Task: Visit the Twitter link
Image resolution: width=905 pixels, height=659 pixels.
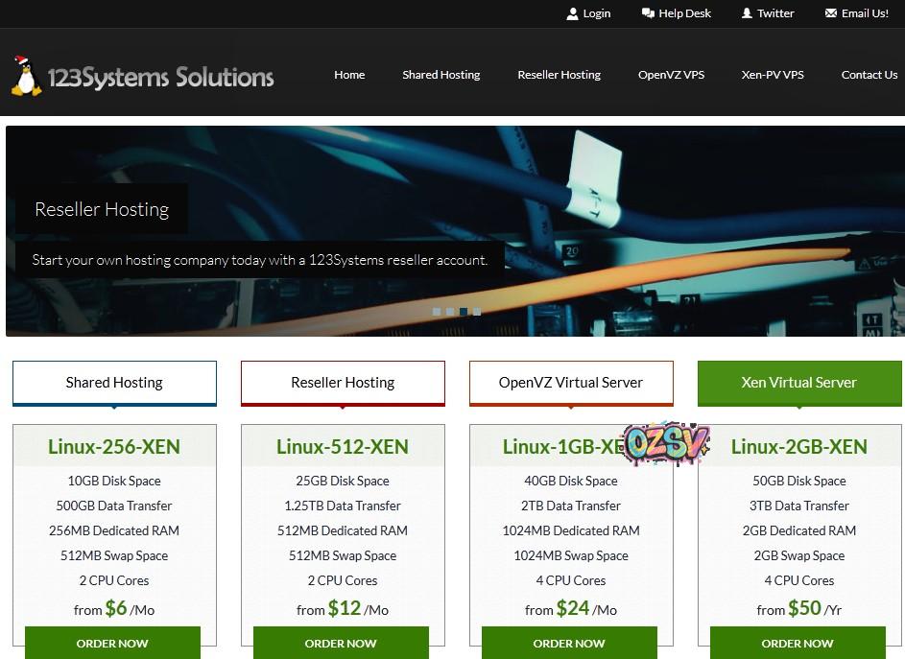Action: (775, 13)
